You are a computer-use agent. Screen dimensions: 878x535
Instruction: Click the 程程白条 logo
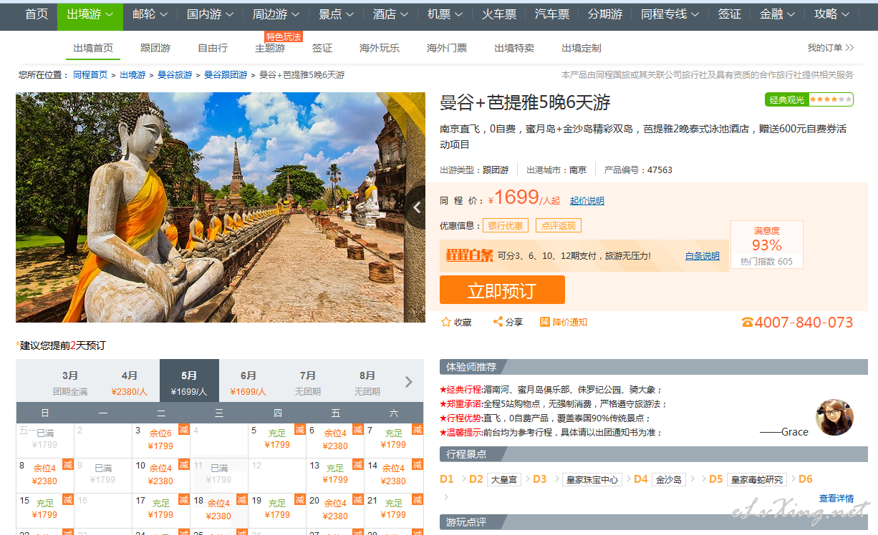click(469, 255)
